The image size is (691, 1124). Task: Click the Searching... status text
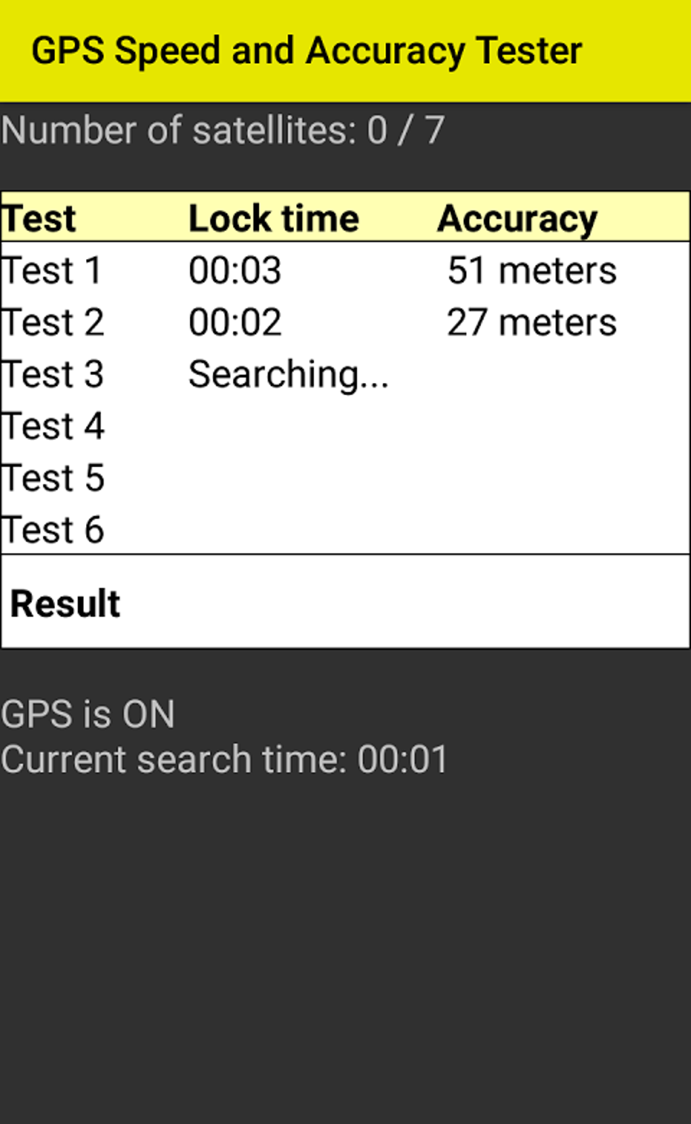point(289,374)
